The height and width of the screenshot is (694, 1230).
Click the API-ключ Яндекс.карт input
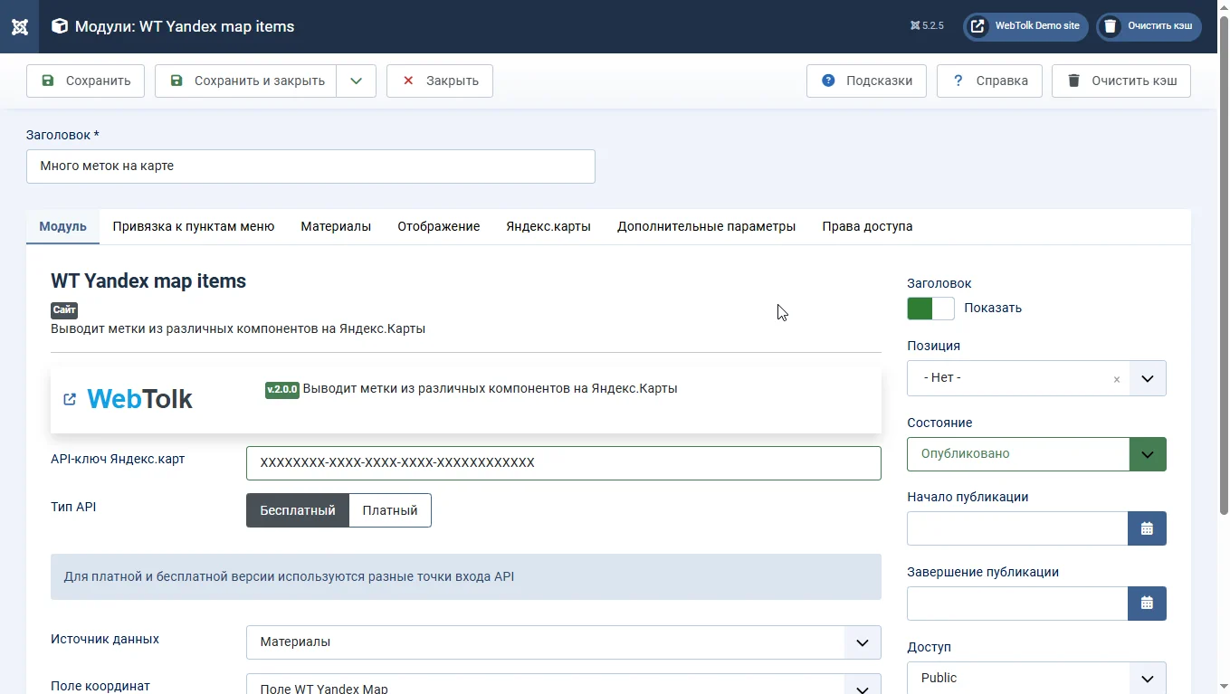coord(563,463)
